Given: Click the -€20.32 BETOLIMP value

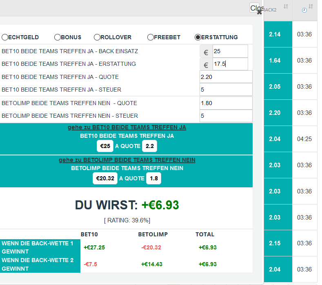Looking at the screenshot, I should tap(151, 247).
